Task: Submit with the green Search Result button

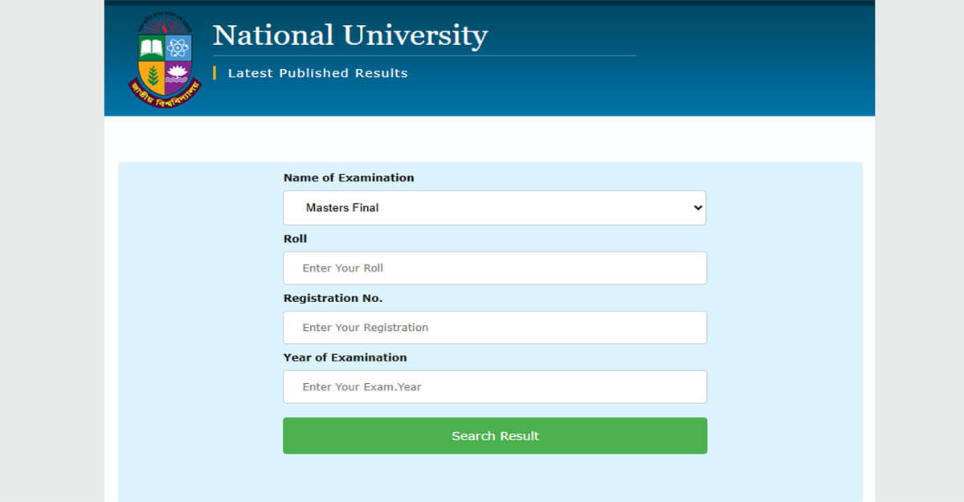Action: click(495, 436)
